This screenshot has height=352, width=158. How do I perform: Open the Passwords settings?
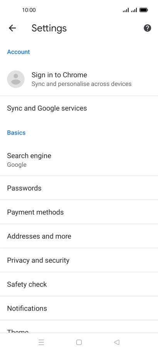[x=79, y=188]
